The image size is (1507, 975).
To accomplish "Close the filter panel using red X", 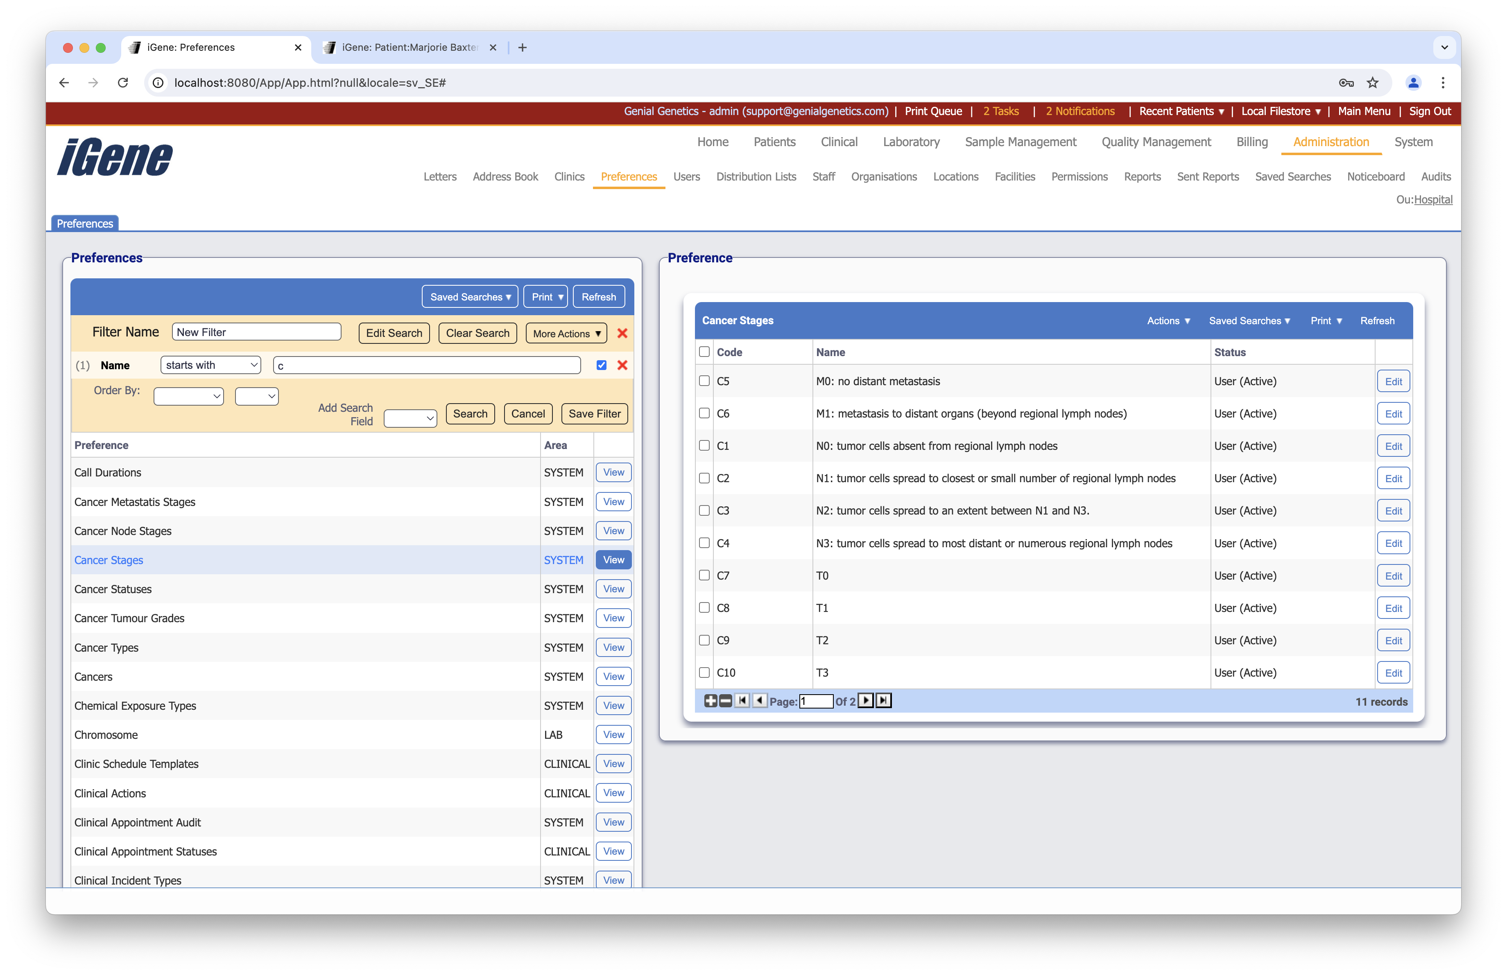I will click(622, 333).
